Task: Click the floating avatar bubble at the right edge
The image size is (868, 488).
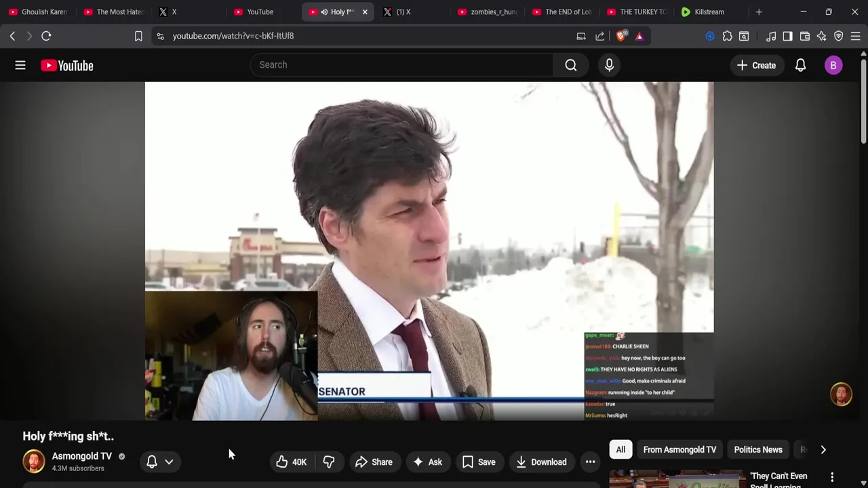Action: [841, 394]
